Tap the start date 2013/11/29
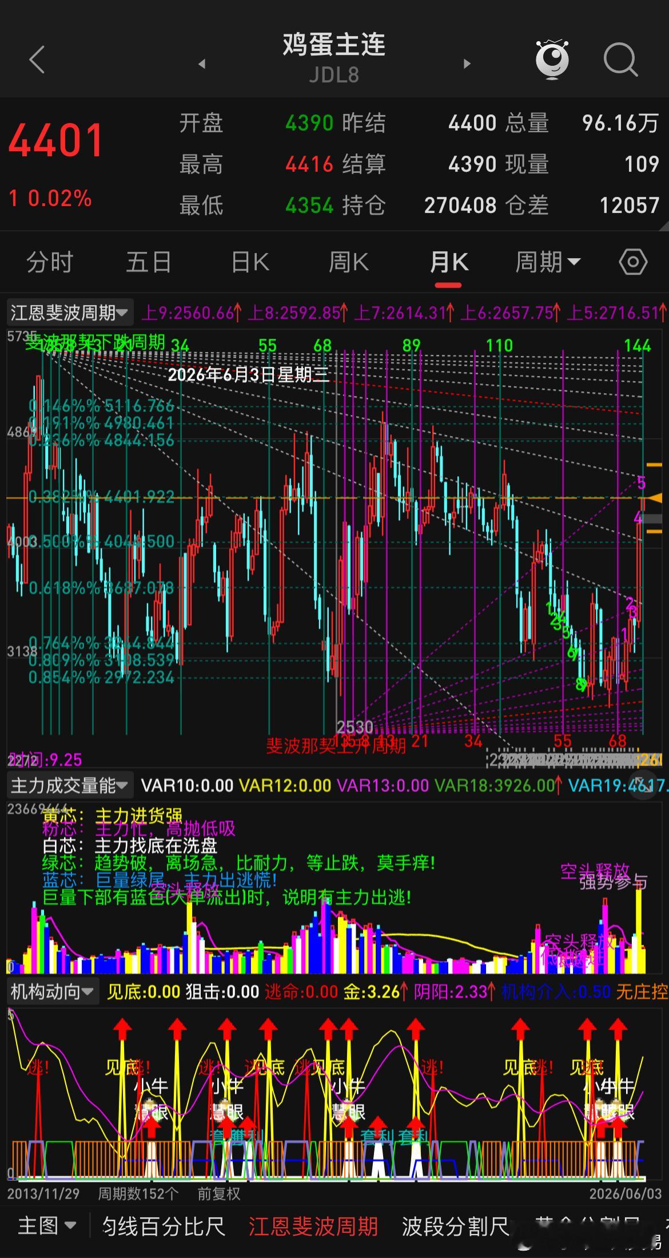The width and height of the screenshot is (669, 1258). pos(43,1194)
